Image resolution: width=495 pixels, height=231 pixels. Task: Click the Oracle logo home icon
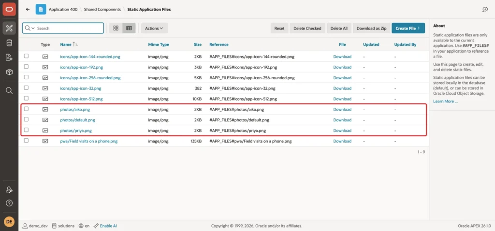(x=9, y=9)
